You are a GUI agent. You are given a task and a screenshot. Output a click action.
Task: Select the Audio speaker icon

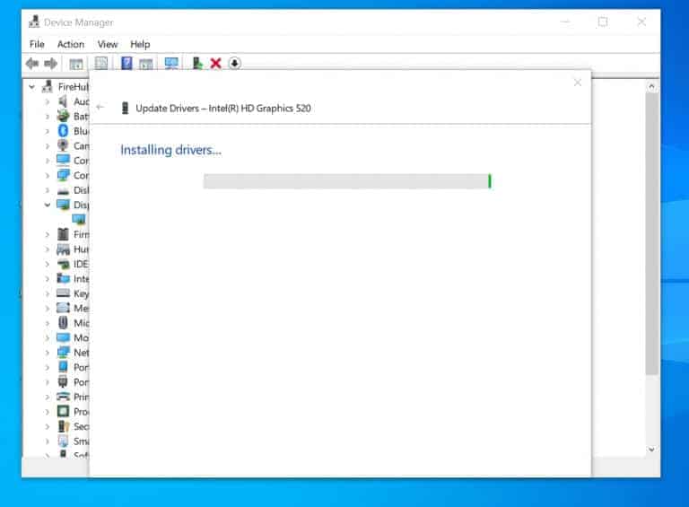pyautogui.click(x=64, y=101)
